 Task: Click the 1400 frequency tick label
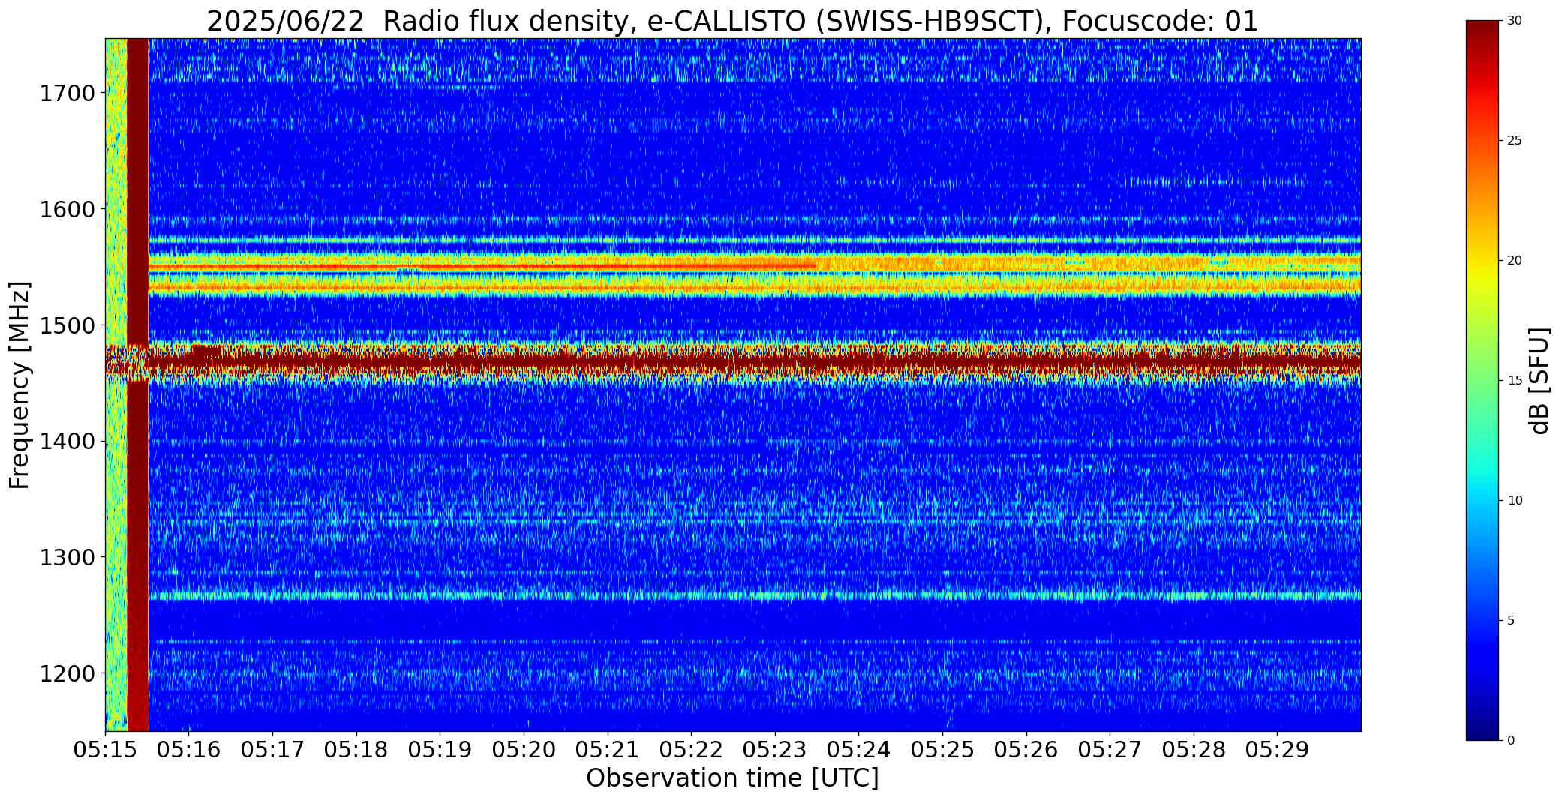(x=67, y=442)
